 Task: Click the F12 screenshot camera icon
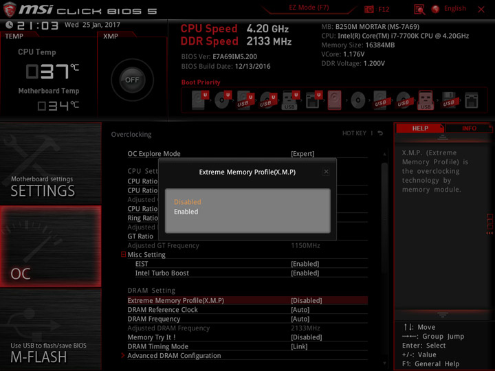[368, 9]
